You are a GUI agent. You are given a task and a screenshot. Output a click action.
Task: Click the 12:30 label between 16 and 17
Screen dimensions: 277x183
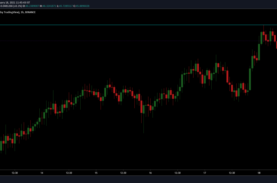click(178, 173)
